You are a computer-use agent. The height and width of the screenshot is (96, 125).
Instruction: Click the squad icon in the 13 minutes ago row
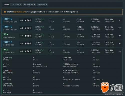28,20
